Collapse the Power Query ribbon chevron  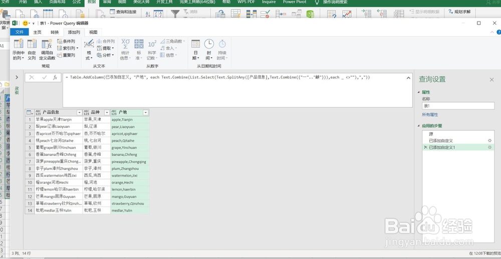pos(492,32)
